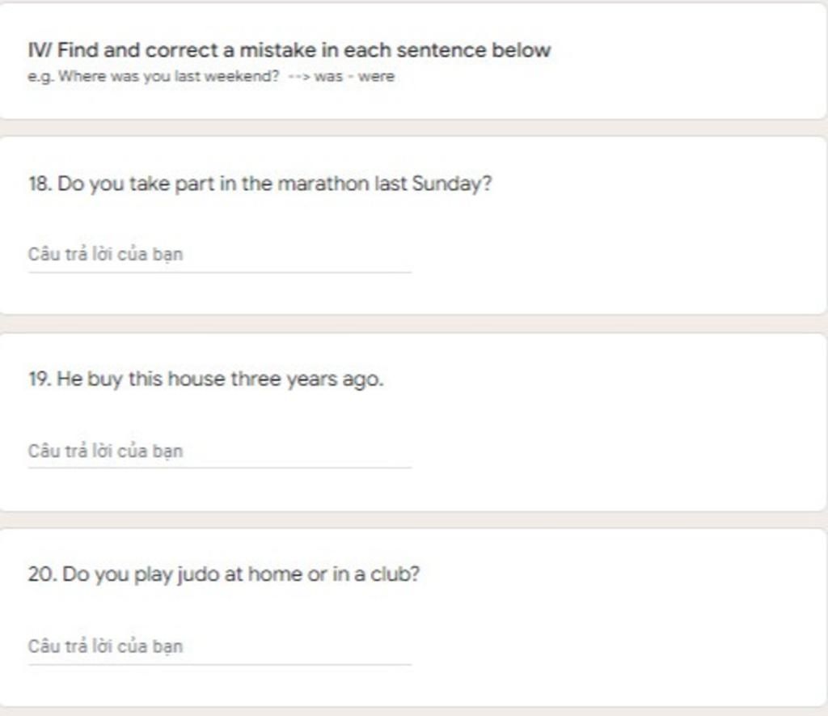The width and height of the screenshot is (828, 716).
Task: Click the number '19.' label
Action: pos(40,379)
